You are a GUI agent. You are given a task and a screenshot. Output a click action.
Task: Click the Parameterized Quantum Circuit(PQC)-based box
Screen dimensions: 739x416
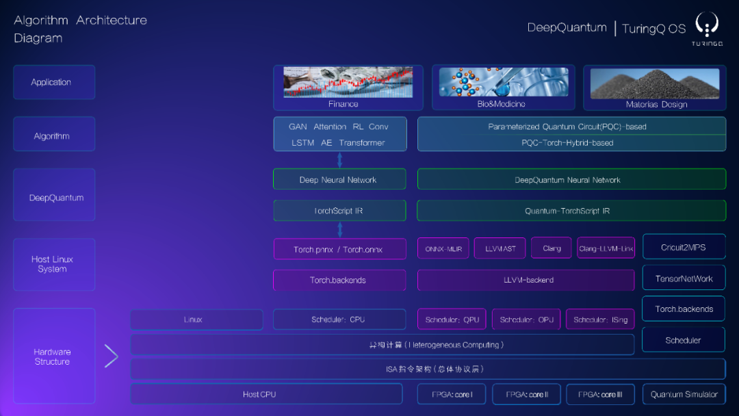click(571, 127)
